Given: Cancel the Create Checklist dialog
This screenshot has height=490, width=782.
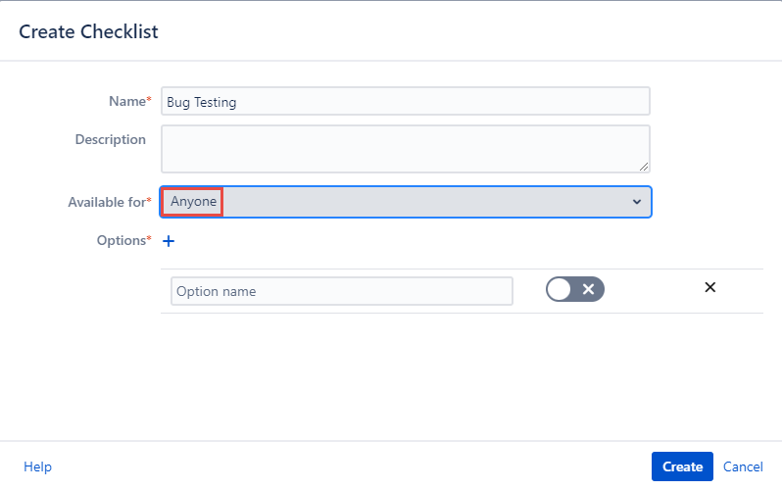Looking at the screenshot, I should (x=743, y=466).
